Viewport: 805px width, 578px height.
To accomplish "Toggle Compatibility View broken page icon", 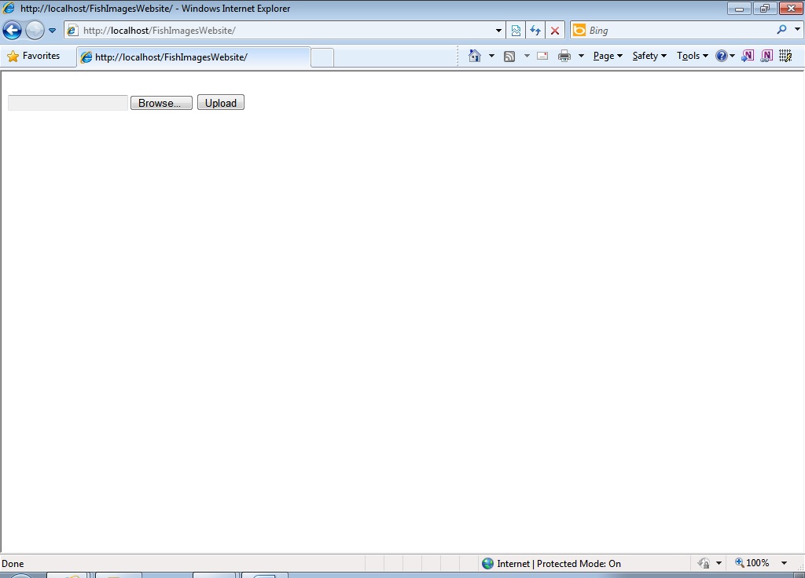I will 516,31.
